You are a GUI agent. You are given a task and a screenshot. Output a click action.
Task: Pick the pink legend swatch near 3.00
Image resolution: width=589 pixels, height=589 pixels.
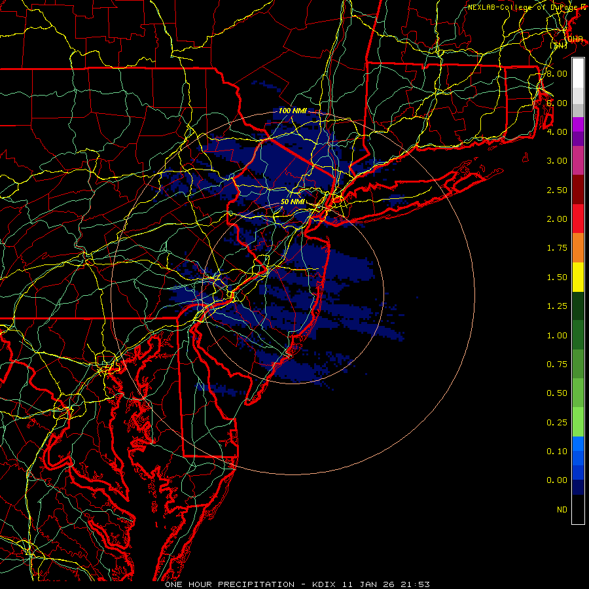[578, 161]
